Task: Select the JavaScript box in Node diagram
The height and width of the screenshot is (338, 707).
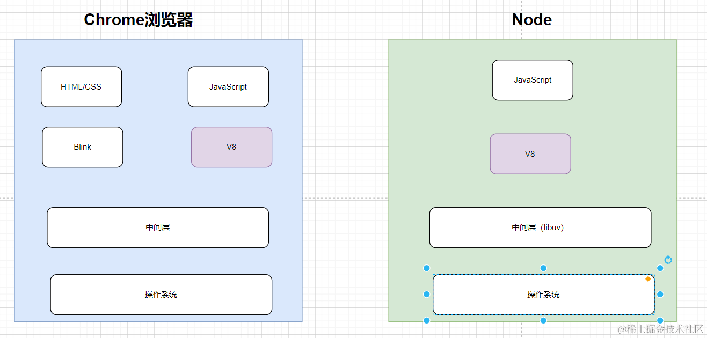Action: coord(533,80)
